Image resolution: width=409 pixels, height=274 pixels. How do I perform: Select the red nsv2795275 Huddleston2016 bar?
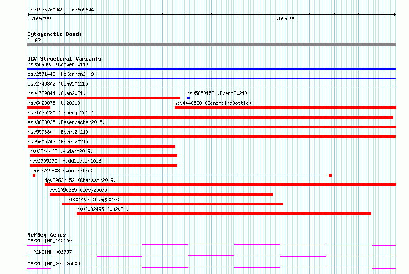[x=103, y=166]
